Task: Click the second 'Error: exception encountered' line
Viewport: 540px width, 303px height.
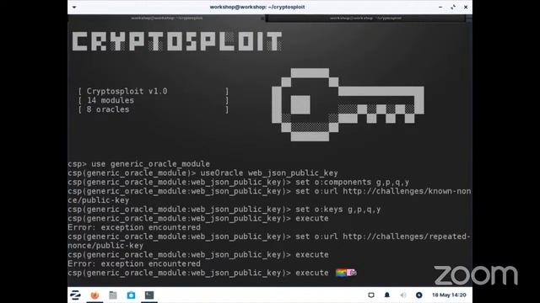Action: pos(134,263)
